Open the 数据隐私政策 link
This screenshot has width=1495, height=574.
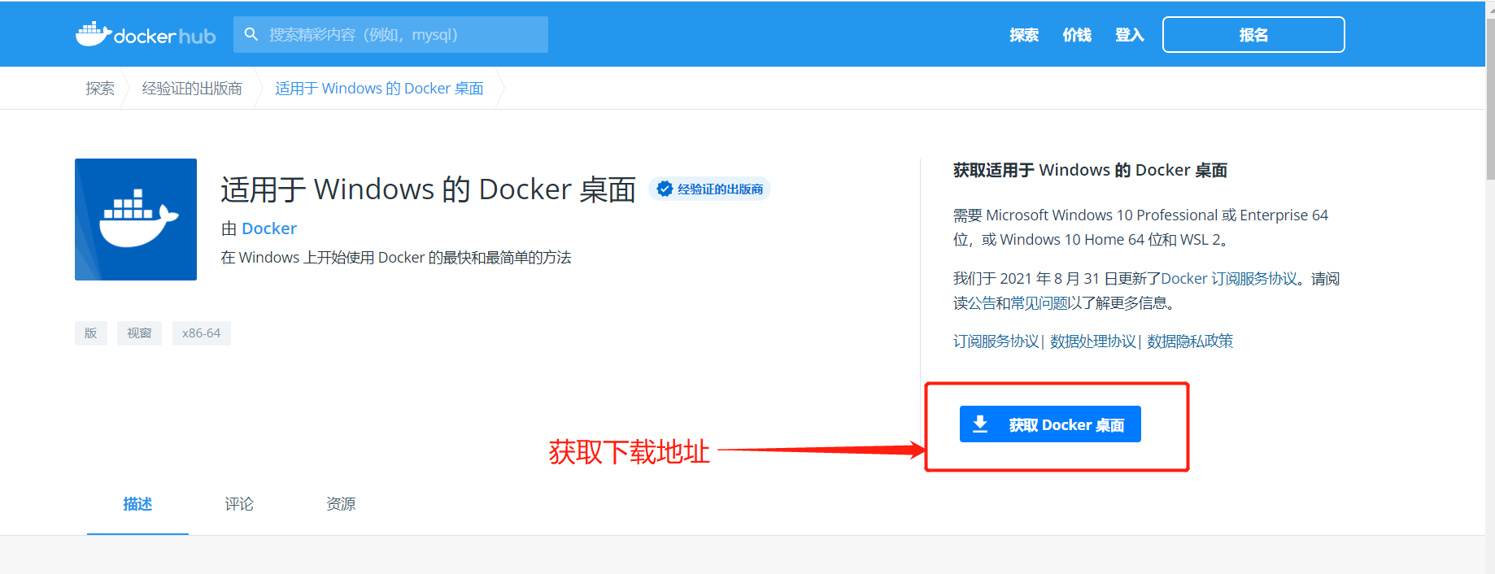pos(1190,341)
